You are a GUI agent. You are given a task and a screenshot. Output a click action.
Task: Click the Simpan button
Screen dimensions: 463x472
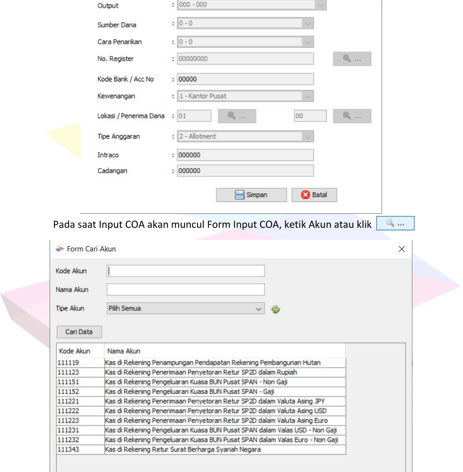point(251,195)
